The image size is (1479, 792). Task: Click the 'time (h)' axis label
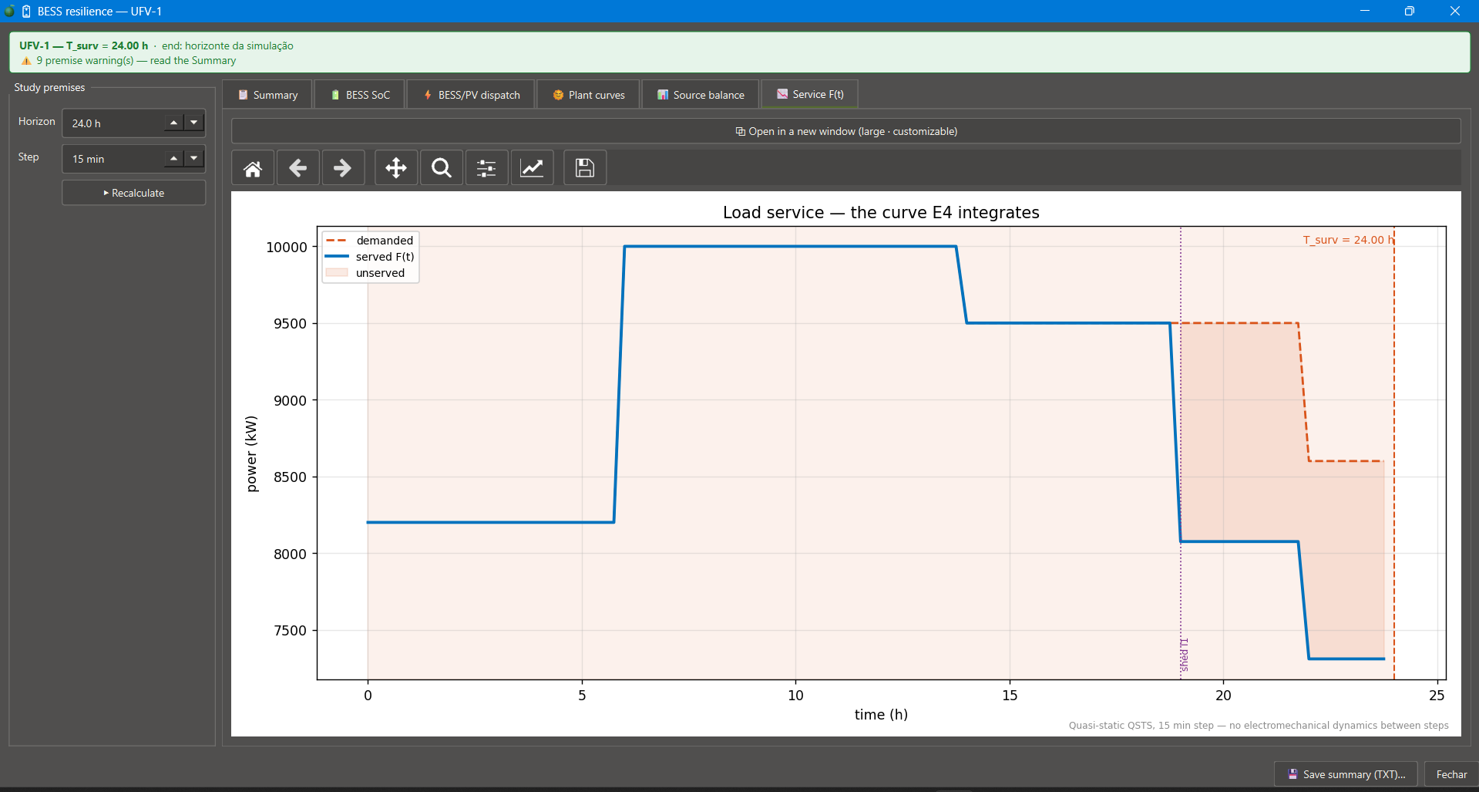point(881,714)
